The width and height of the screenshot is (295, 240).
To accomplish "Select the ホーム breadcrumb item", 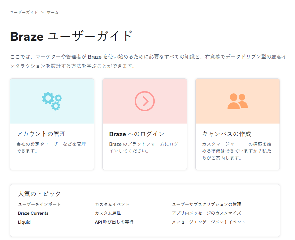I will point(53,12).
